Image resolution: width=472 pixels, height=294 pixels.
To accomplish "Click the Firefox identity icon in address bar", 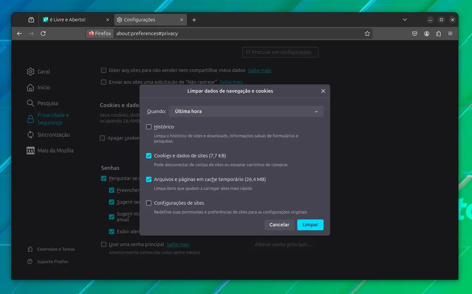I will 100,34.
